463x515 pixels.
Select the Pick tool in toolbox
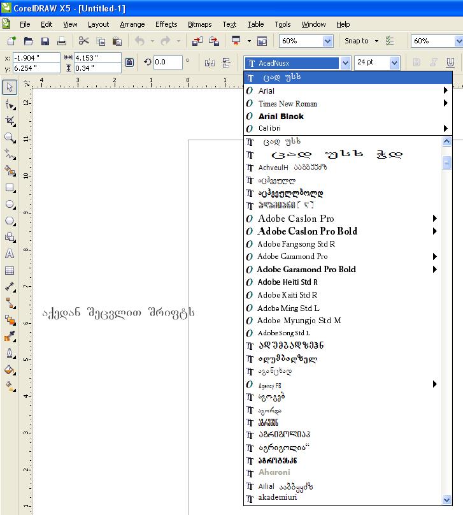[10, 87]
